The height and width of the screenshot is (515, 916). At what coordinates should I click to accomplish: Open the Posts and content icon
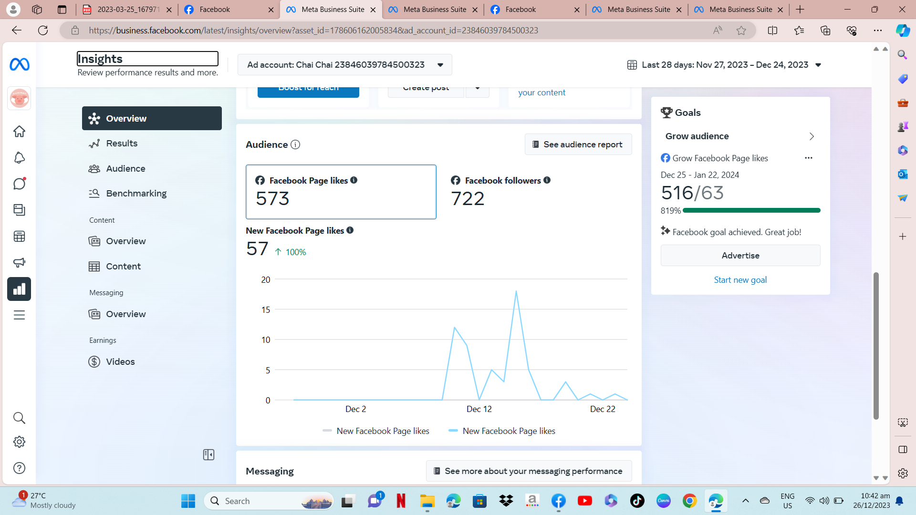coord(19,210)
